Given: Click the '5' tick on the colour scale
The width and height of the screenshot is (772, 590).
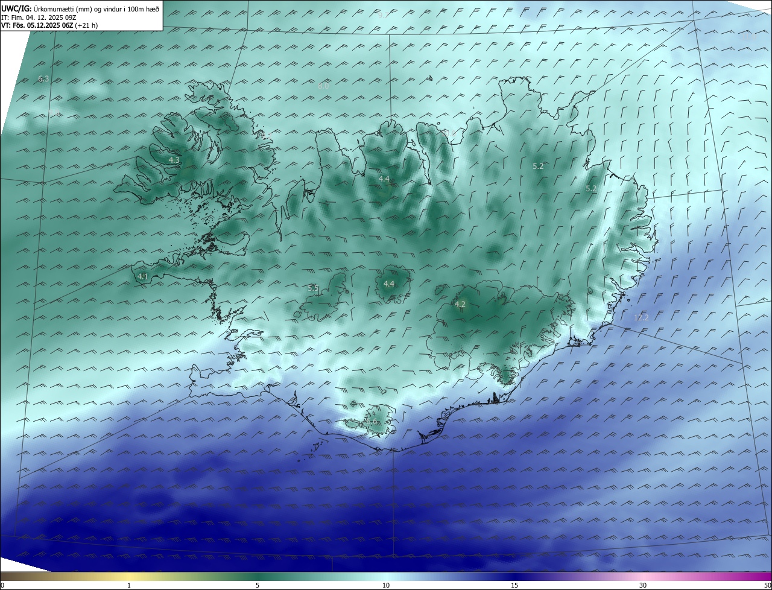Looking at the screenshot, I should (258, 585).
